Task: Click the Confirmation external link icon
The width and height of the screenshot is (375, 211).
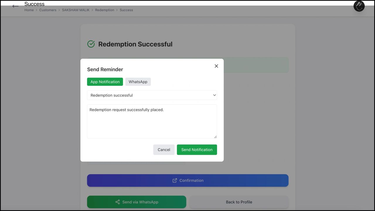Action: tap(175, 181)
